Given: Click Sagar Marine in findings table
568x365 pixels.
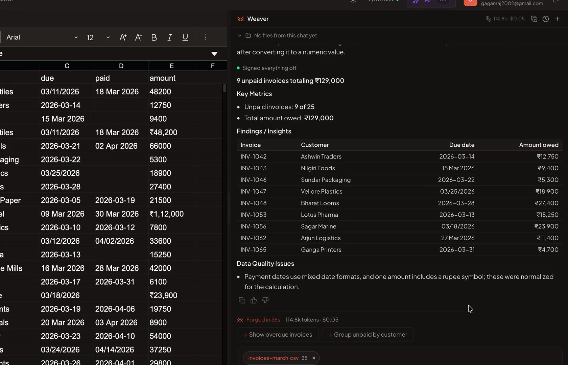Looking at the screenshot, I should [318, 226].
